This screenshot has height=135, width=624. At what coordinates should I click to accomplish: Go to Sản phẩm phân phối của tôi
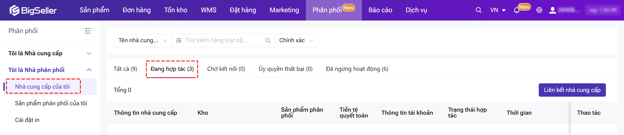51,103
